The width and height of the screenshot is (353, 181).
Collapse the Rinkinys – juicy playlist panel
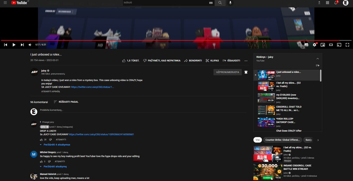coord(317,59)
